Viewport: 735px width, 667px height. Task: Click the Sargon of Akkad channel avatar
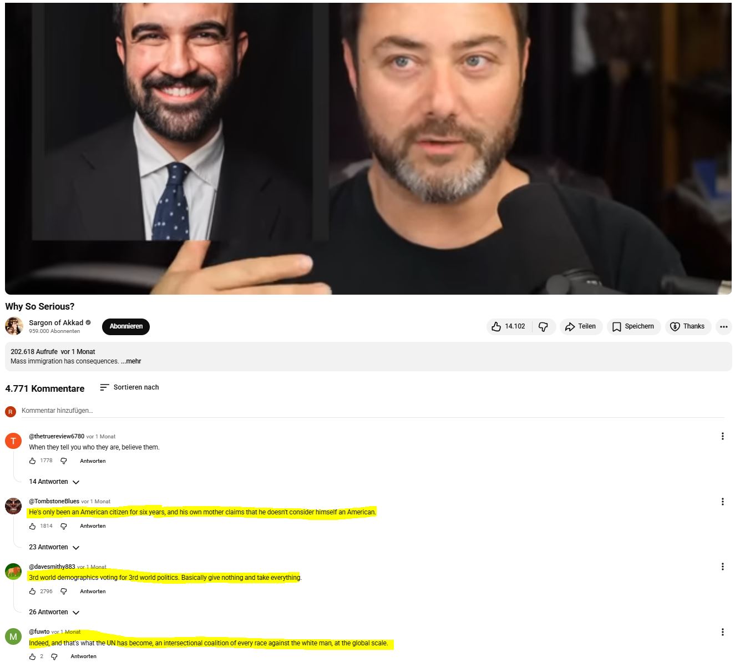pos(14,326)
